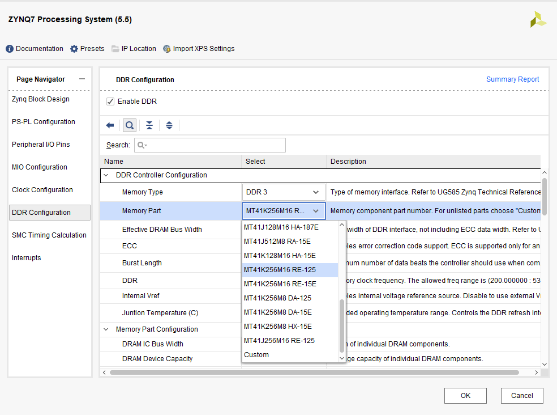Click the OK button
Viewport: 557px width, 415px height.
click(465, 396)
